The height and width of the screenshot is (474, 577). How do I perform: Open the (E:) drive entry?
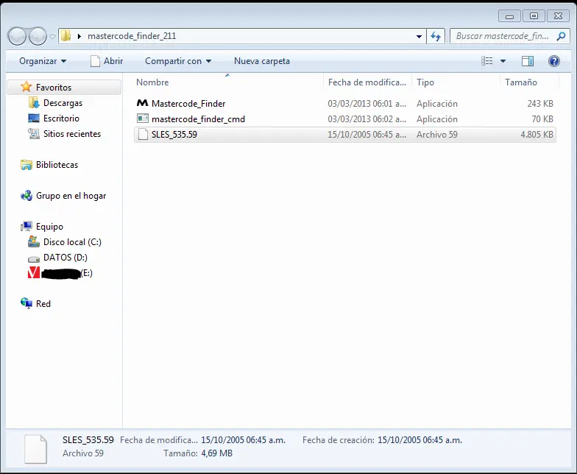click(x=68, y=273)
